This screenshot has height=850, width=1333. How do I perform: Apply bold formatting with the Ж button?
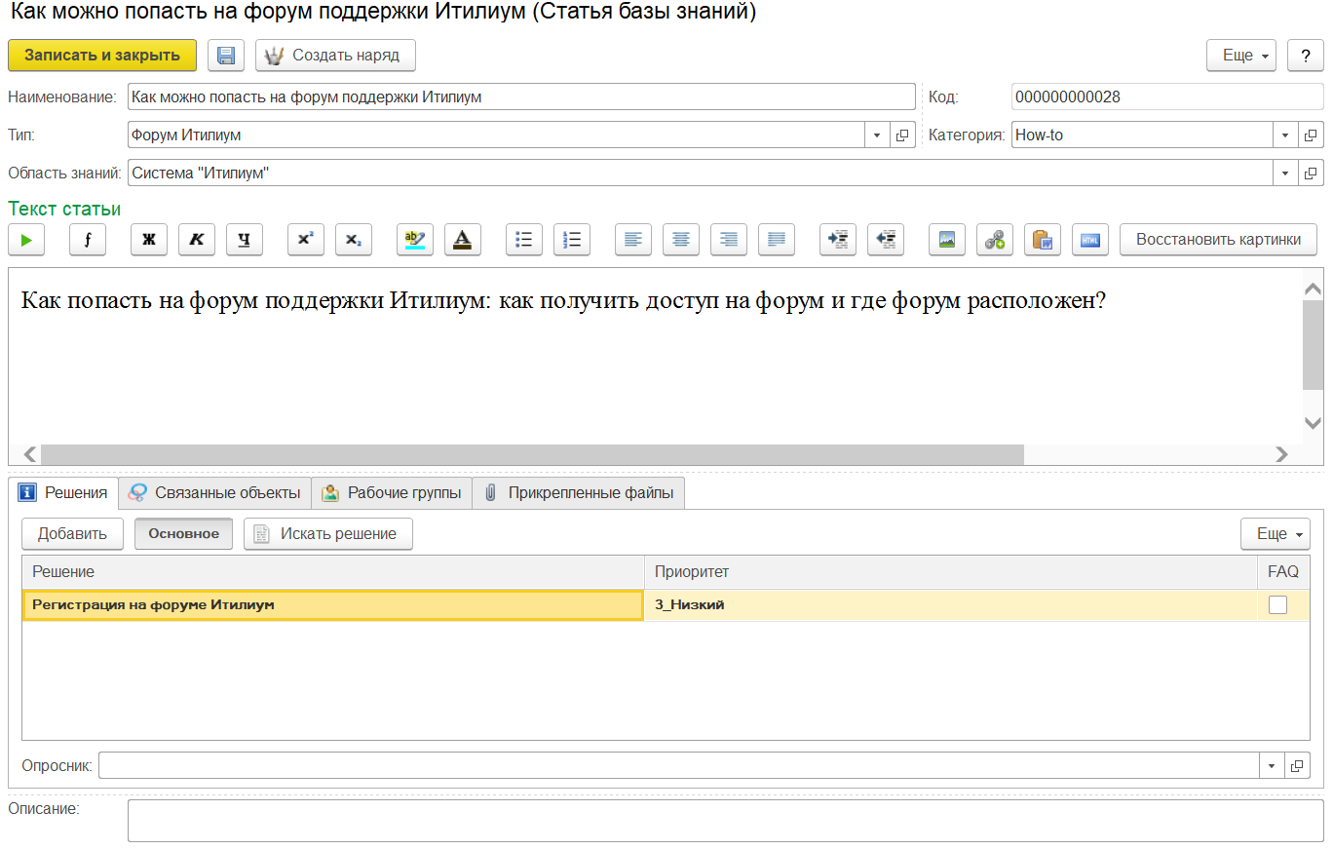pyautogui.click(x=149, y=240)
